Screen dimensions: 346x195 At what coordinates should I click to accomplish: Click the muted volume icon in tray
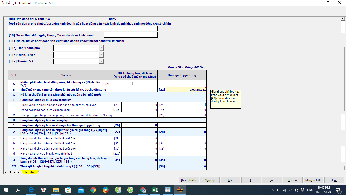[290, 190]
